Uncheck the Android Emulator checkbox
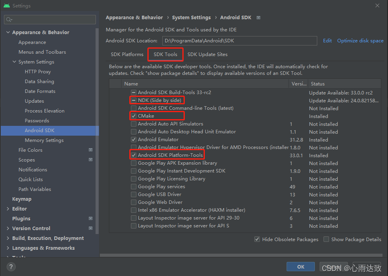Screen dimensions: 388x276 (x=134, y=140)
